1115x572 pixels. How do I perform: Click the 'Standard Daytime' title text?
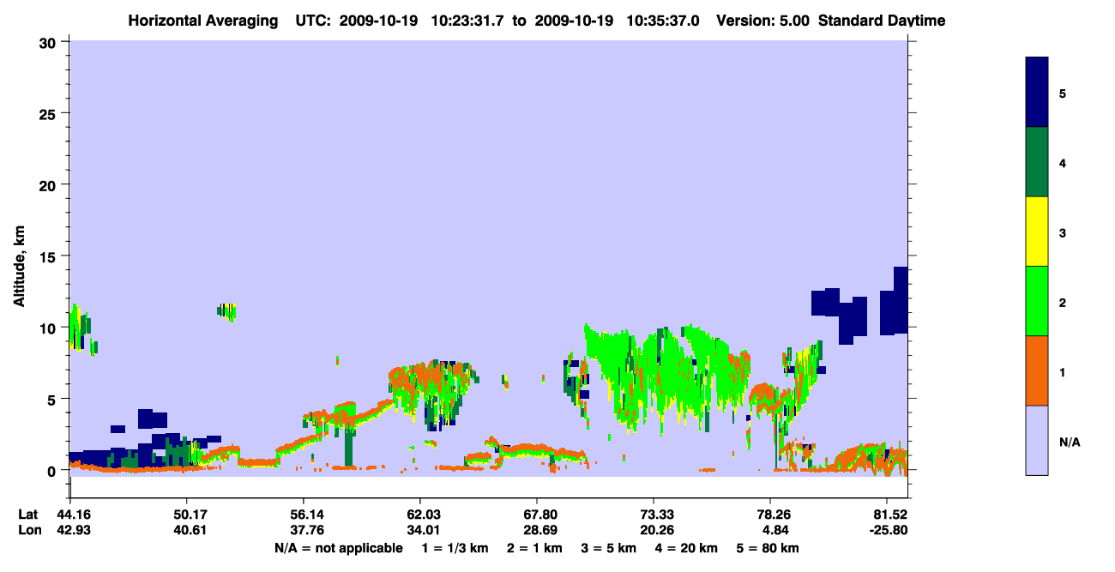pos(882,21)
